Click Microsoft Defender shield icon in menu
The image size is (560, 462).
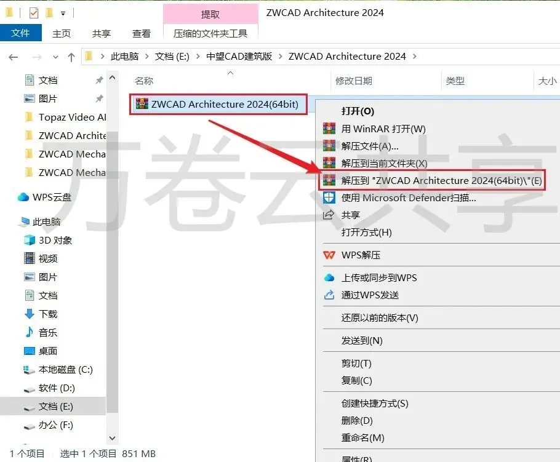329,197
